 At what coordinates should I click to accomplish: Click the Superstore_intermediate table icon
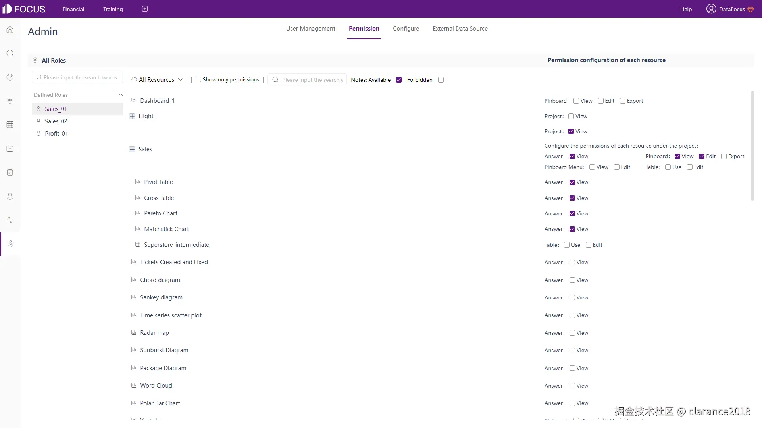pos(138,244)
